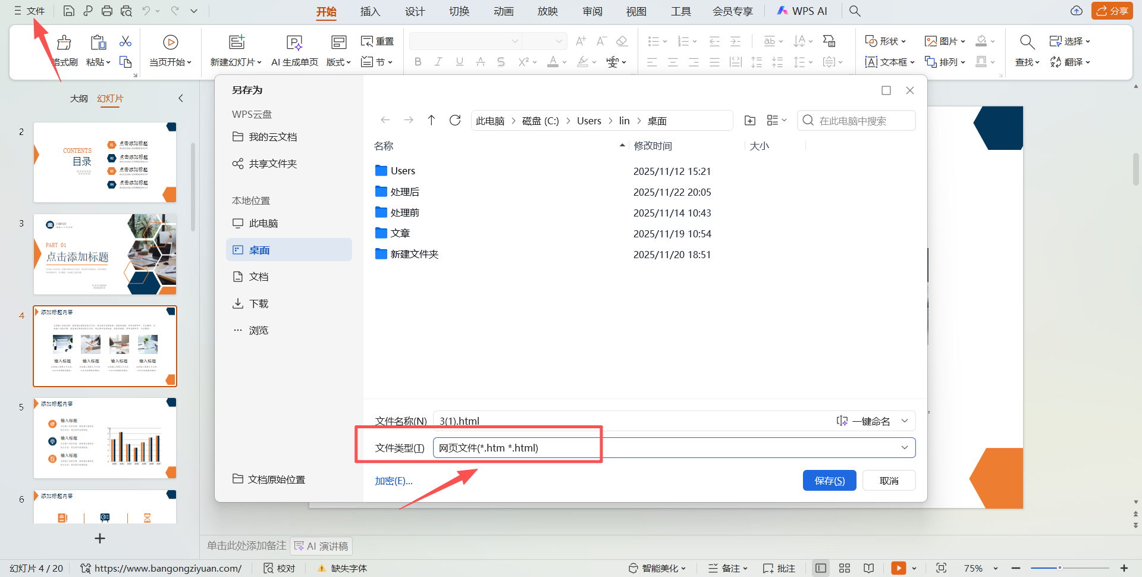The height and width of the screenshot is (577, 1142).
Task: Open the font color dropdown arrow
Action: [x=564, y=62]
